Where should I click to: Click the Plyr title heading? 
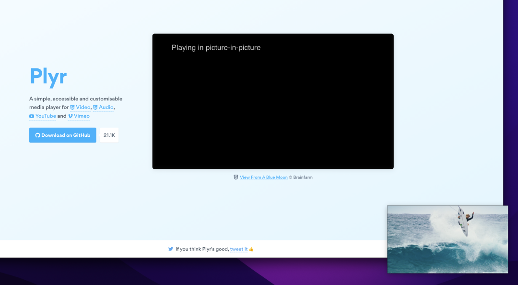point(48,77)
